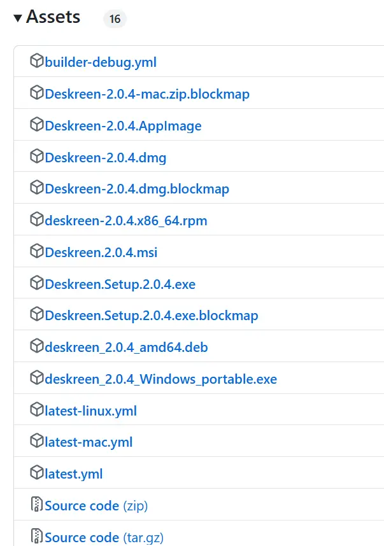Click the archive icon beside Source code (tar.gz)
The width and height of the screenshot is (384, 546).
click(x=36, y=537)
